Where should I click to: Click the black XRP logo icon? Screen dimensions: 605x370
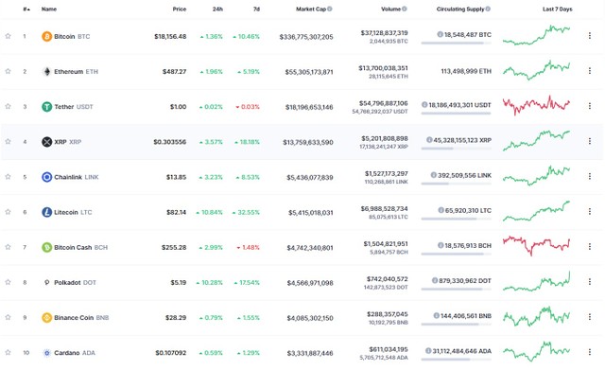[46, 142]
